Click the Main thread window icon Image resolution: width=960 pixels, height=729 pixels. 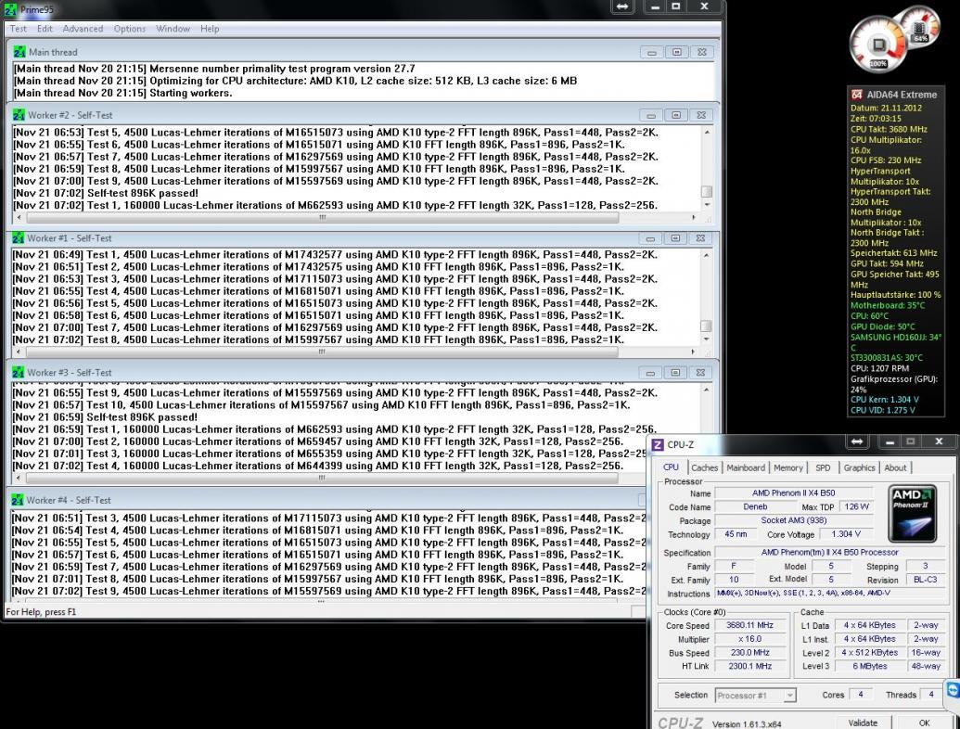[19, 52]
